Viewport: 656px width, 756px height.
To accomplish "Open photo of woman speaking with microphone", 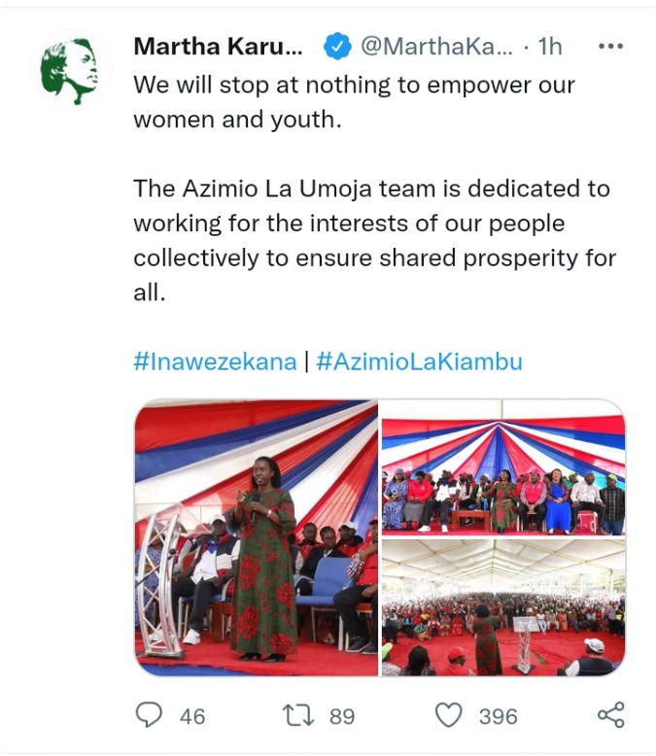I will point(257,537).
